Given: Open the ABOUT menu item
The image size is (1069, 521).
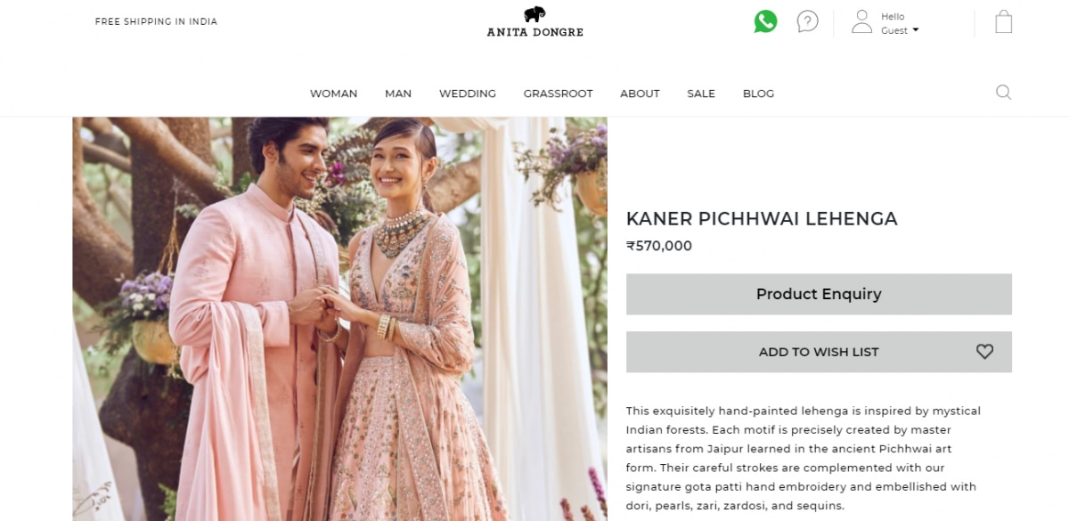Looking at the screenshot, I should (x=640, y=94).
